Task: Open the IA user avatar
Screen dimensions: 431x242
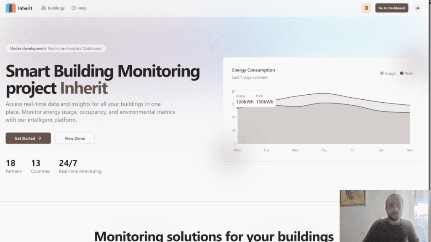Action: pos(417,8)
